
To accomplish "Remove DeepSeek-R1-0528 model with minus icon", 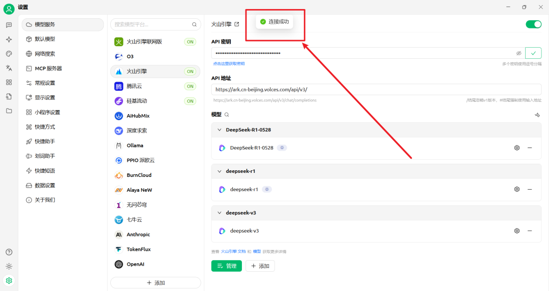I will point(530,148).
